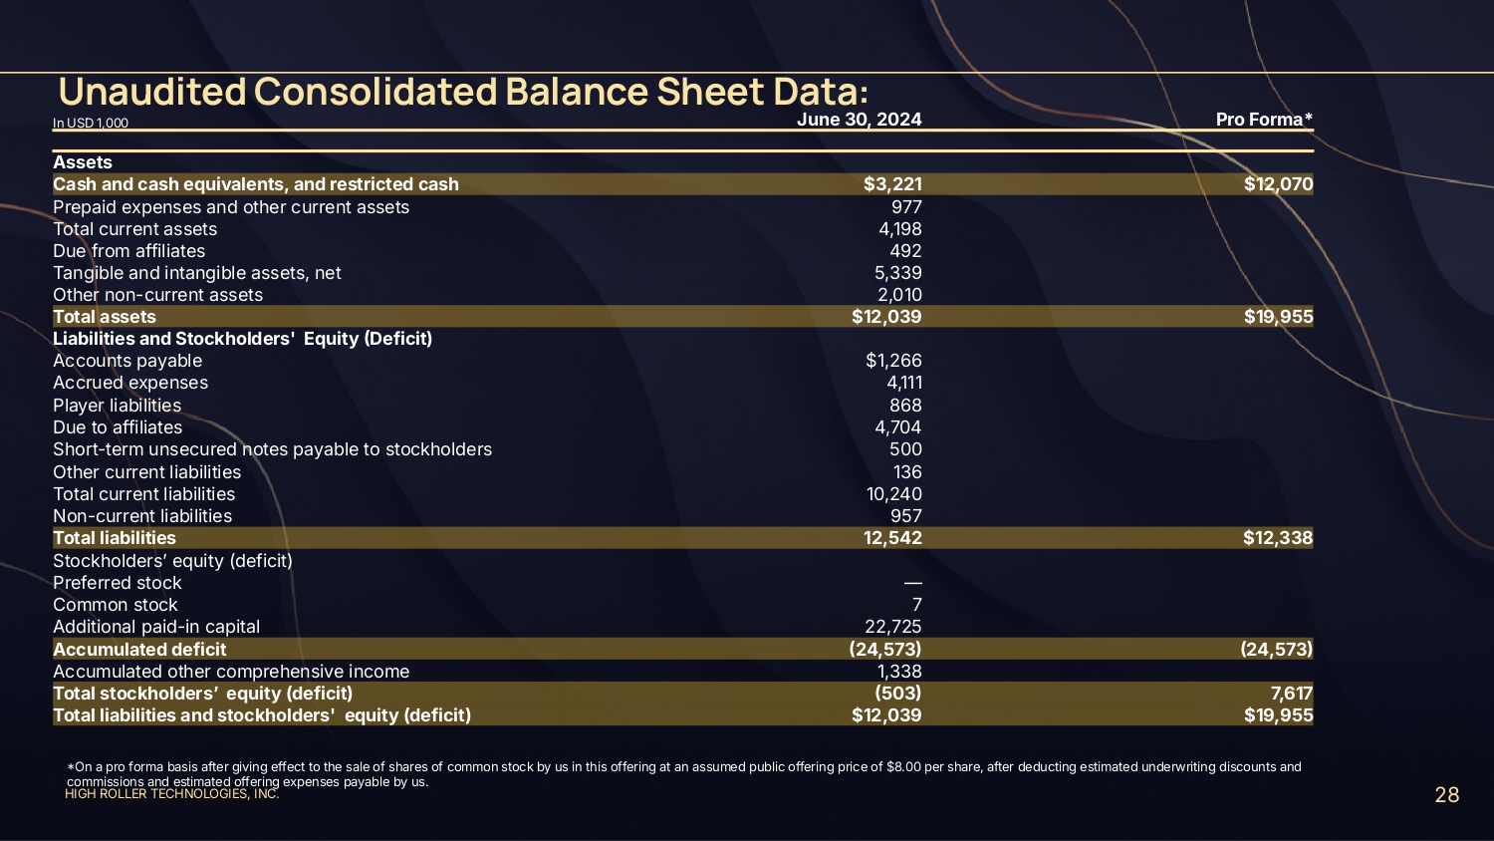
Task: Select the 'Cash and cash equivalents' highlighted row label
Action: tap(256, 184)
